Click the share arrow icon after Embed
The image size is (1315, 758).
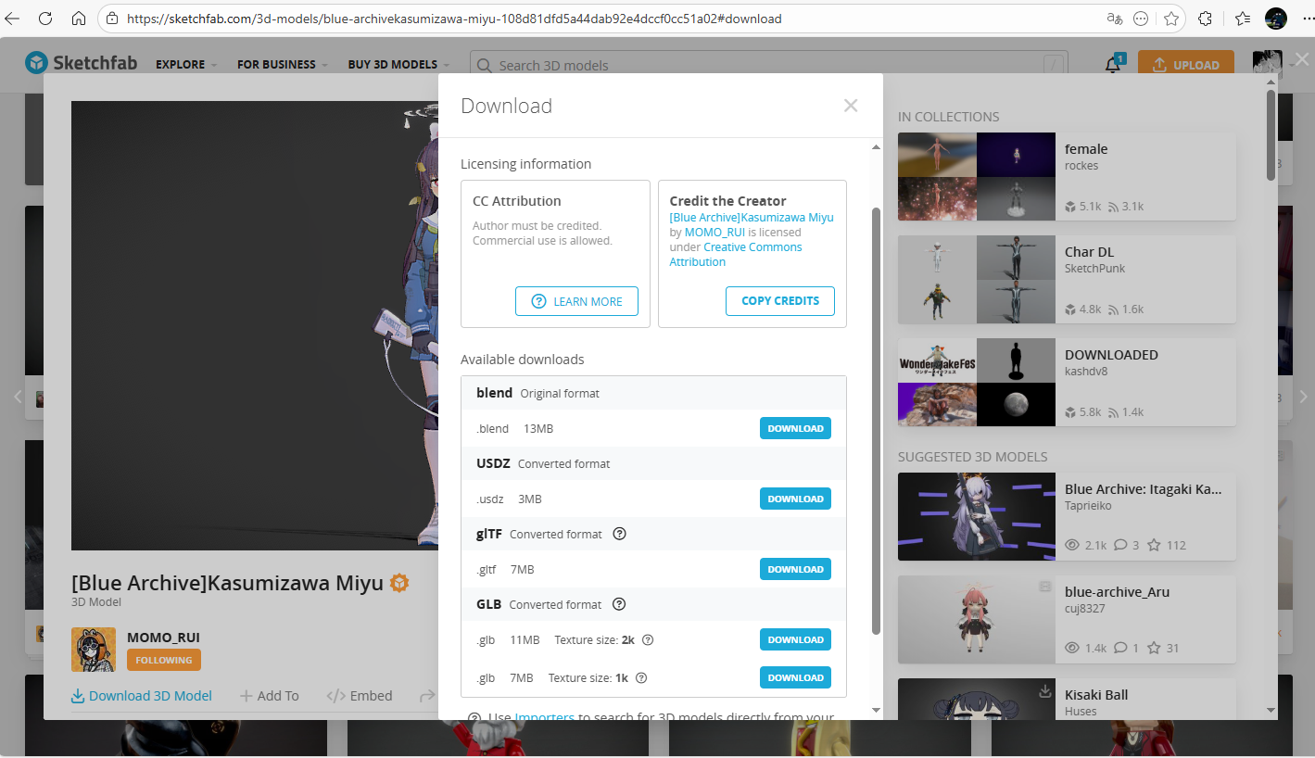[x=427, y=695]
